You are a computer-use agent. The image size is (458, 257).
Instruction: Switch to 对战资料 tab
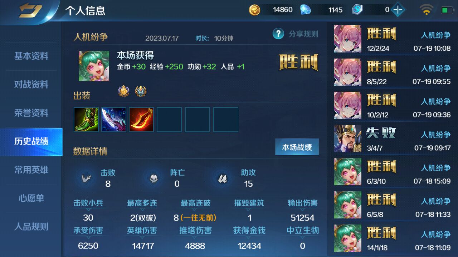click(x=31, y=85)
